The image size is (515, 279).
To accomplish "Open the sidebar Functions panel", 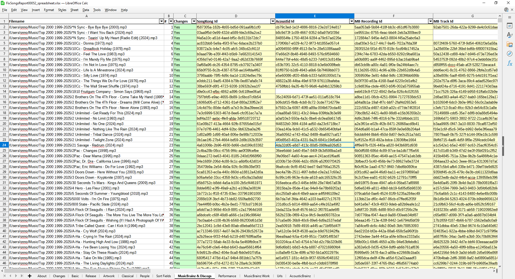I will click(509, 63).
